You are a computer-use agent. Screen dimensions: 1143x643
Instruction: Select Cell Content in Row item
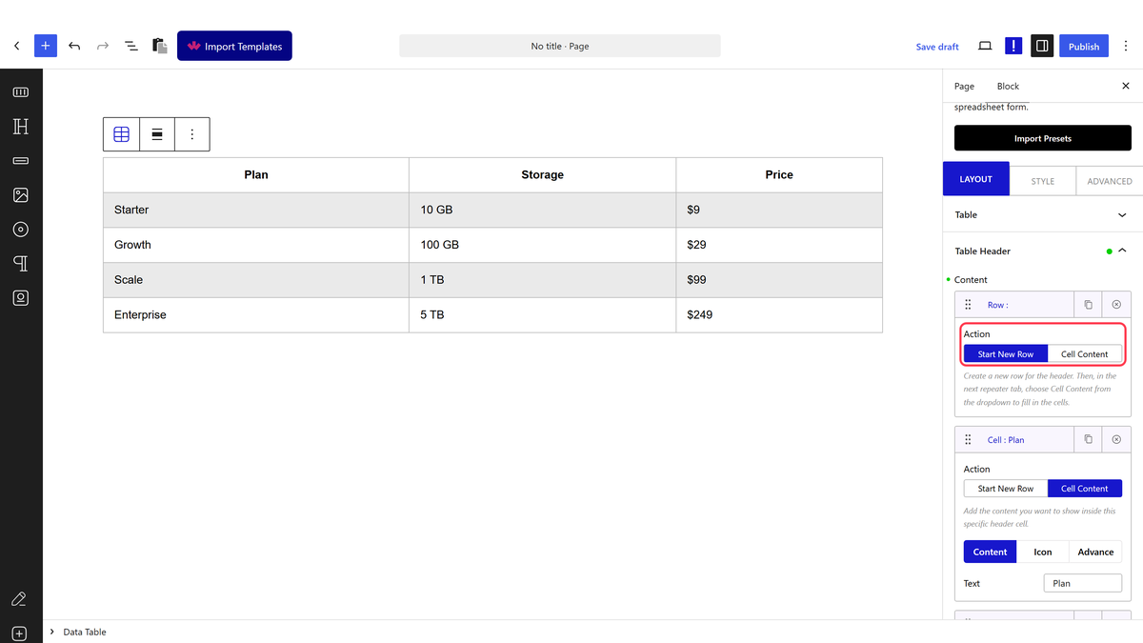tap(1085, 353)
